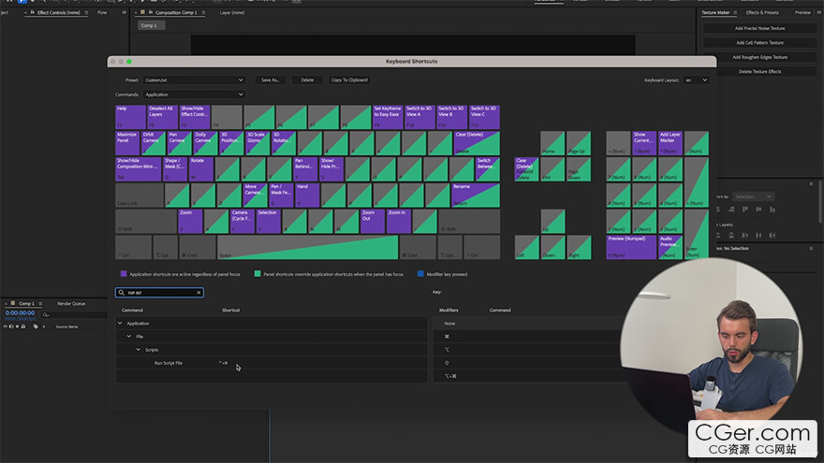824x463 pixels.
Task: Click Add Fractal Noise Texture button
Action: [x=759, y=28]
